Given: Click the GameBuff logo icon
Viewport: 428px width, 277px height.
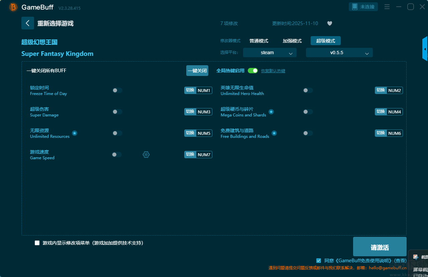Looking at the screenshot, I should (13, 7).
